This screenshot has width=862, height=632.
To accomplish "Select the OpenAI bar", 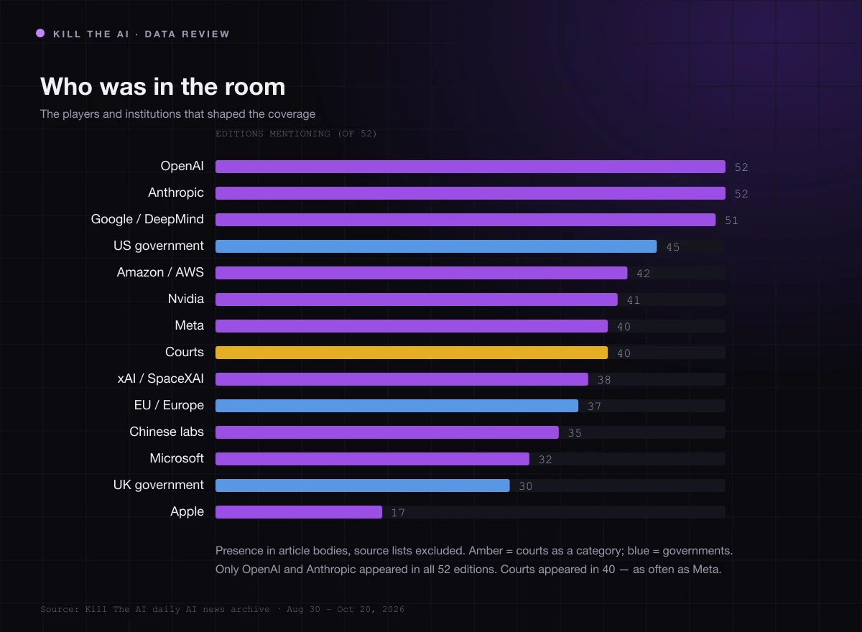I will point(471,167).
